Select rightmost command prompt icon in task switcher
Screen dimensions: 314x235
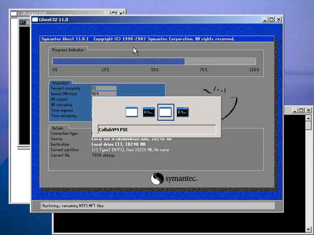pyautogui.click(x=183, y=112)
